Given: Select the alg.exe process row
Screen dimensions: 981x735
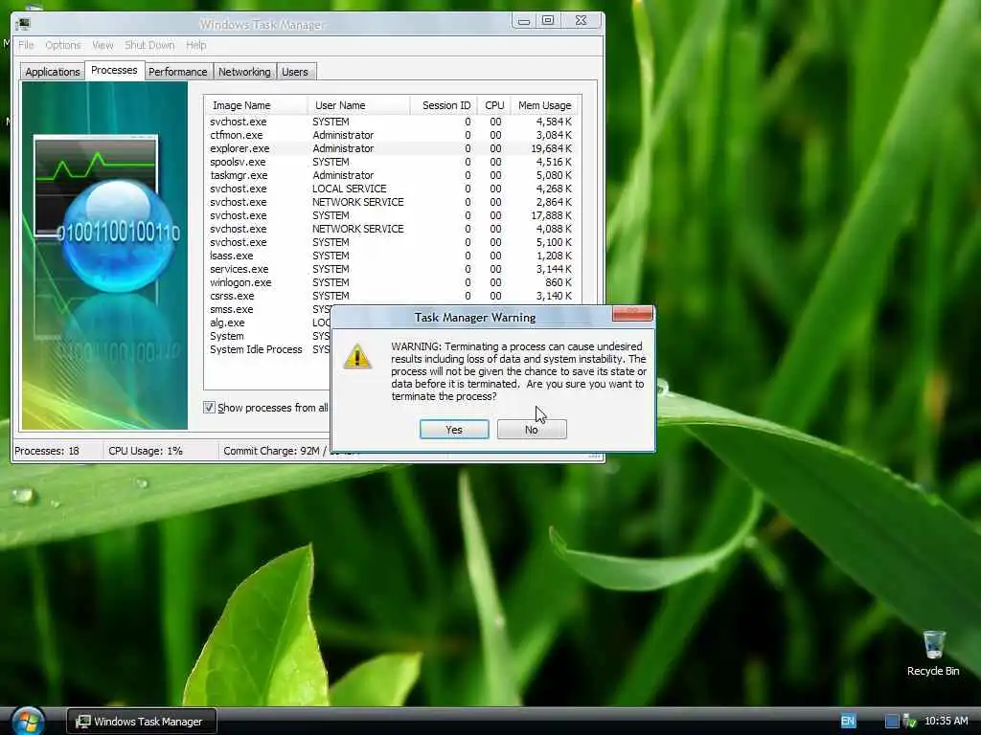Looking at the screenshot, I should coord(267,323).
